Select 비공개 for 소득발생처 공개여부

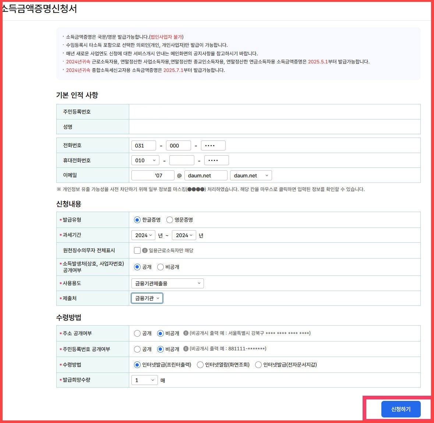[x=160, y=267]
